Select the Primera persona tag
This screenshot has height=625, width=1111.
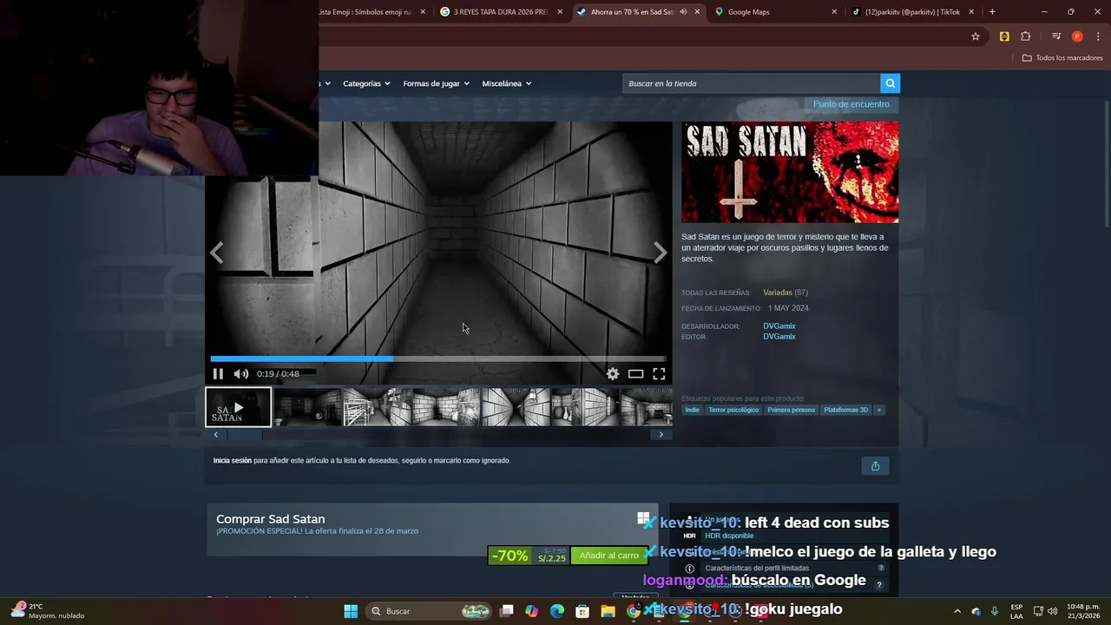point(791,410)
